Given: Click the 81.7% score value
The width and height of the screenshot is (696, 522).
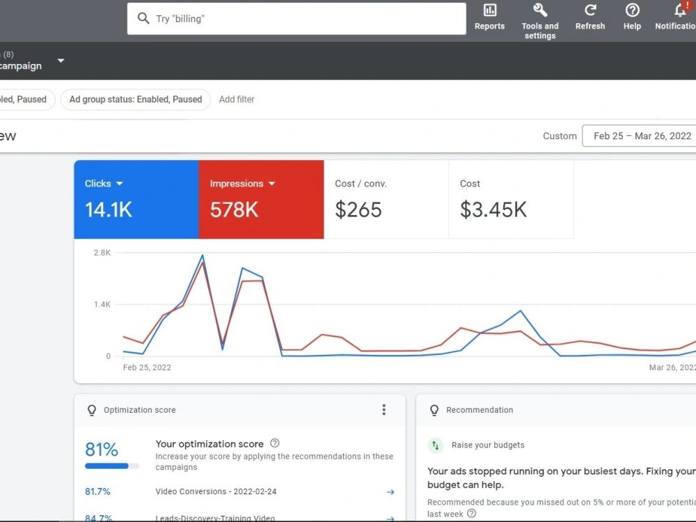Looking at the screenshot, I should [97, 491].
